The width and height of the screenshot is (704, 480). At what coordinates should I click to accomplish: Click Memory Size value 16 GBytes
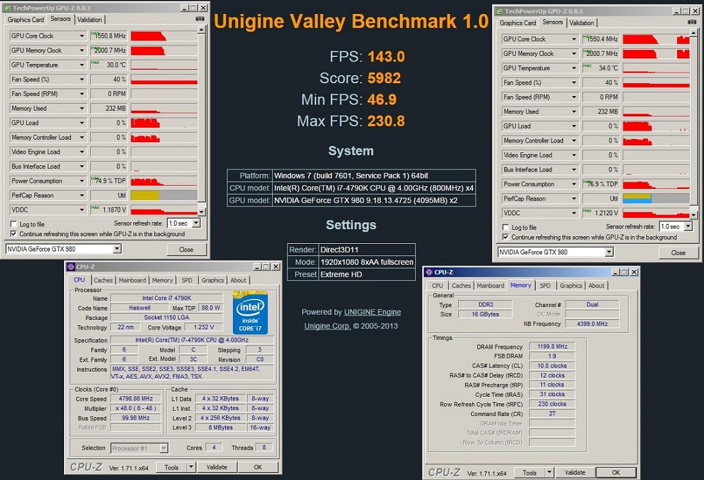[x=485, y=314]
